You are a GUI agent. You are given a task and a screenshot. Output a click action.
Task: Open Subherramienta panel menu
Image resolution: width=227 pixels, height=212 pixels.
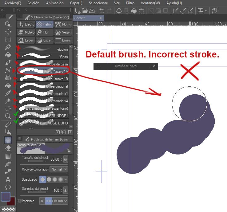20,16
